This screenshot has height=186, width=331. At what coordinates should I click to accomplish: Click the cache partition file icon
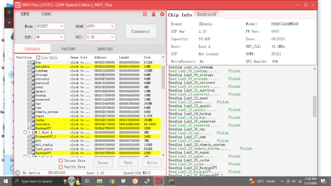[x=33, y=120]
